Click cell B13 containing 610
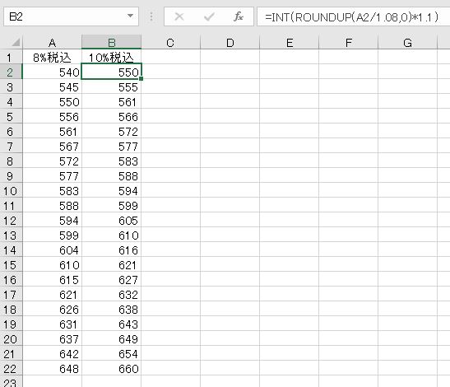The height and width of the screenshot is (387, 450). (111, 235)
